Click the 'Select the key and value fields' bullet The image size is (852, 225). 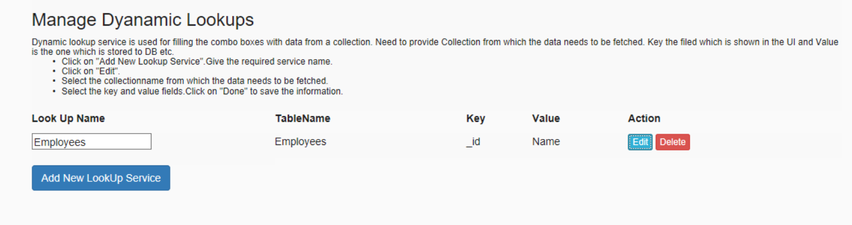click(x=202, y=91)
